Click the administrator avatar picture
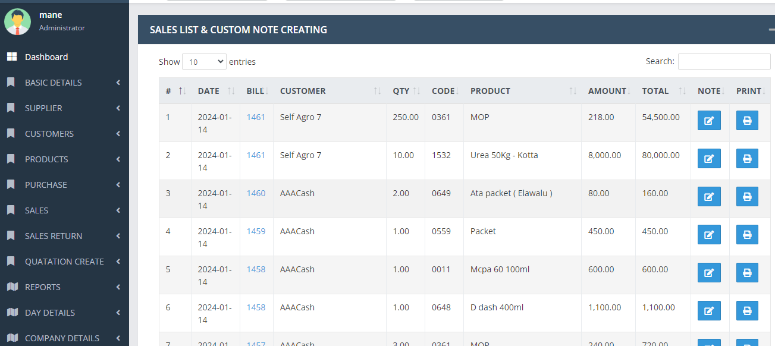This screenshot has height=346, width=775. [x=18, y=22]
